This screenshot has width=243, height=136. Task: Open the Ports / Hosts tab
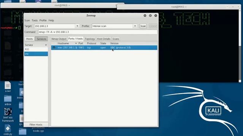click(76, 39)
